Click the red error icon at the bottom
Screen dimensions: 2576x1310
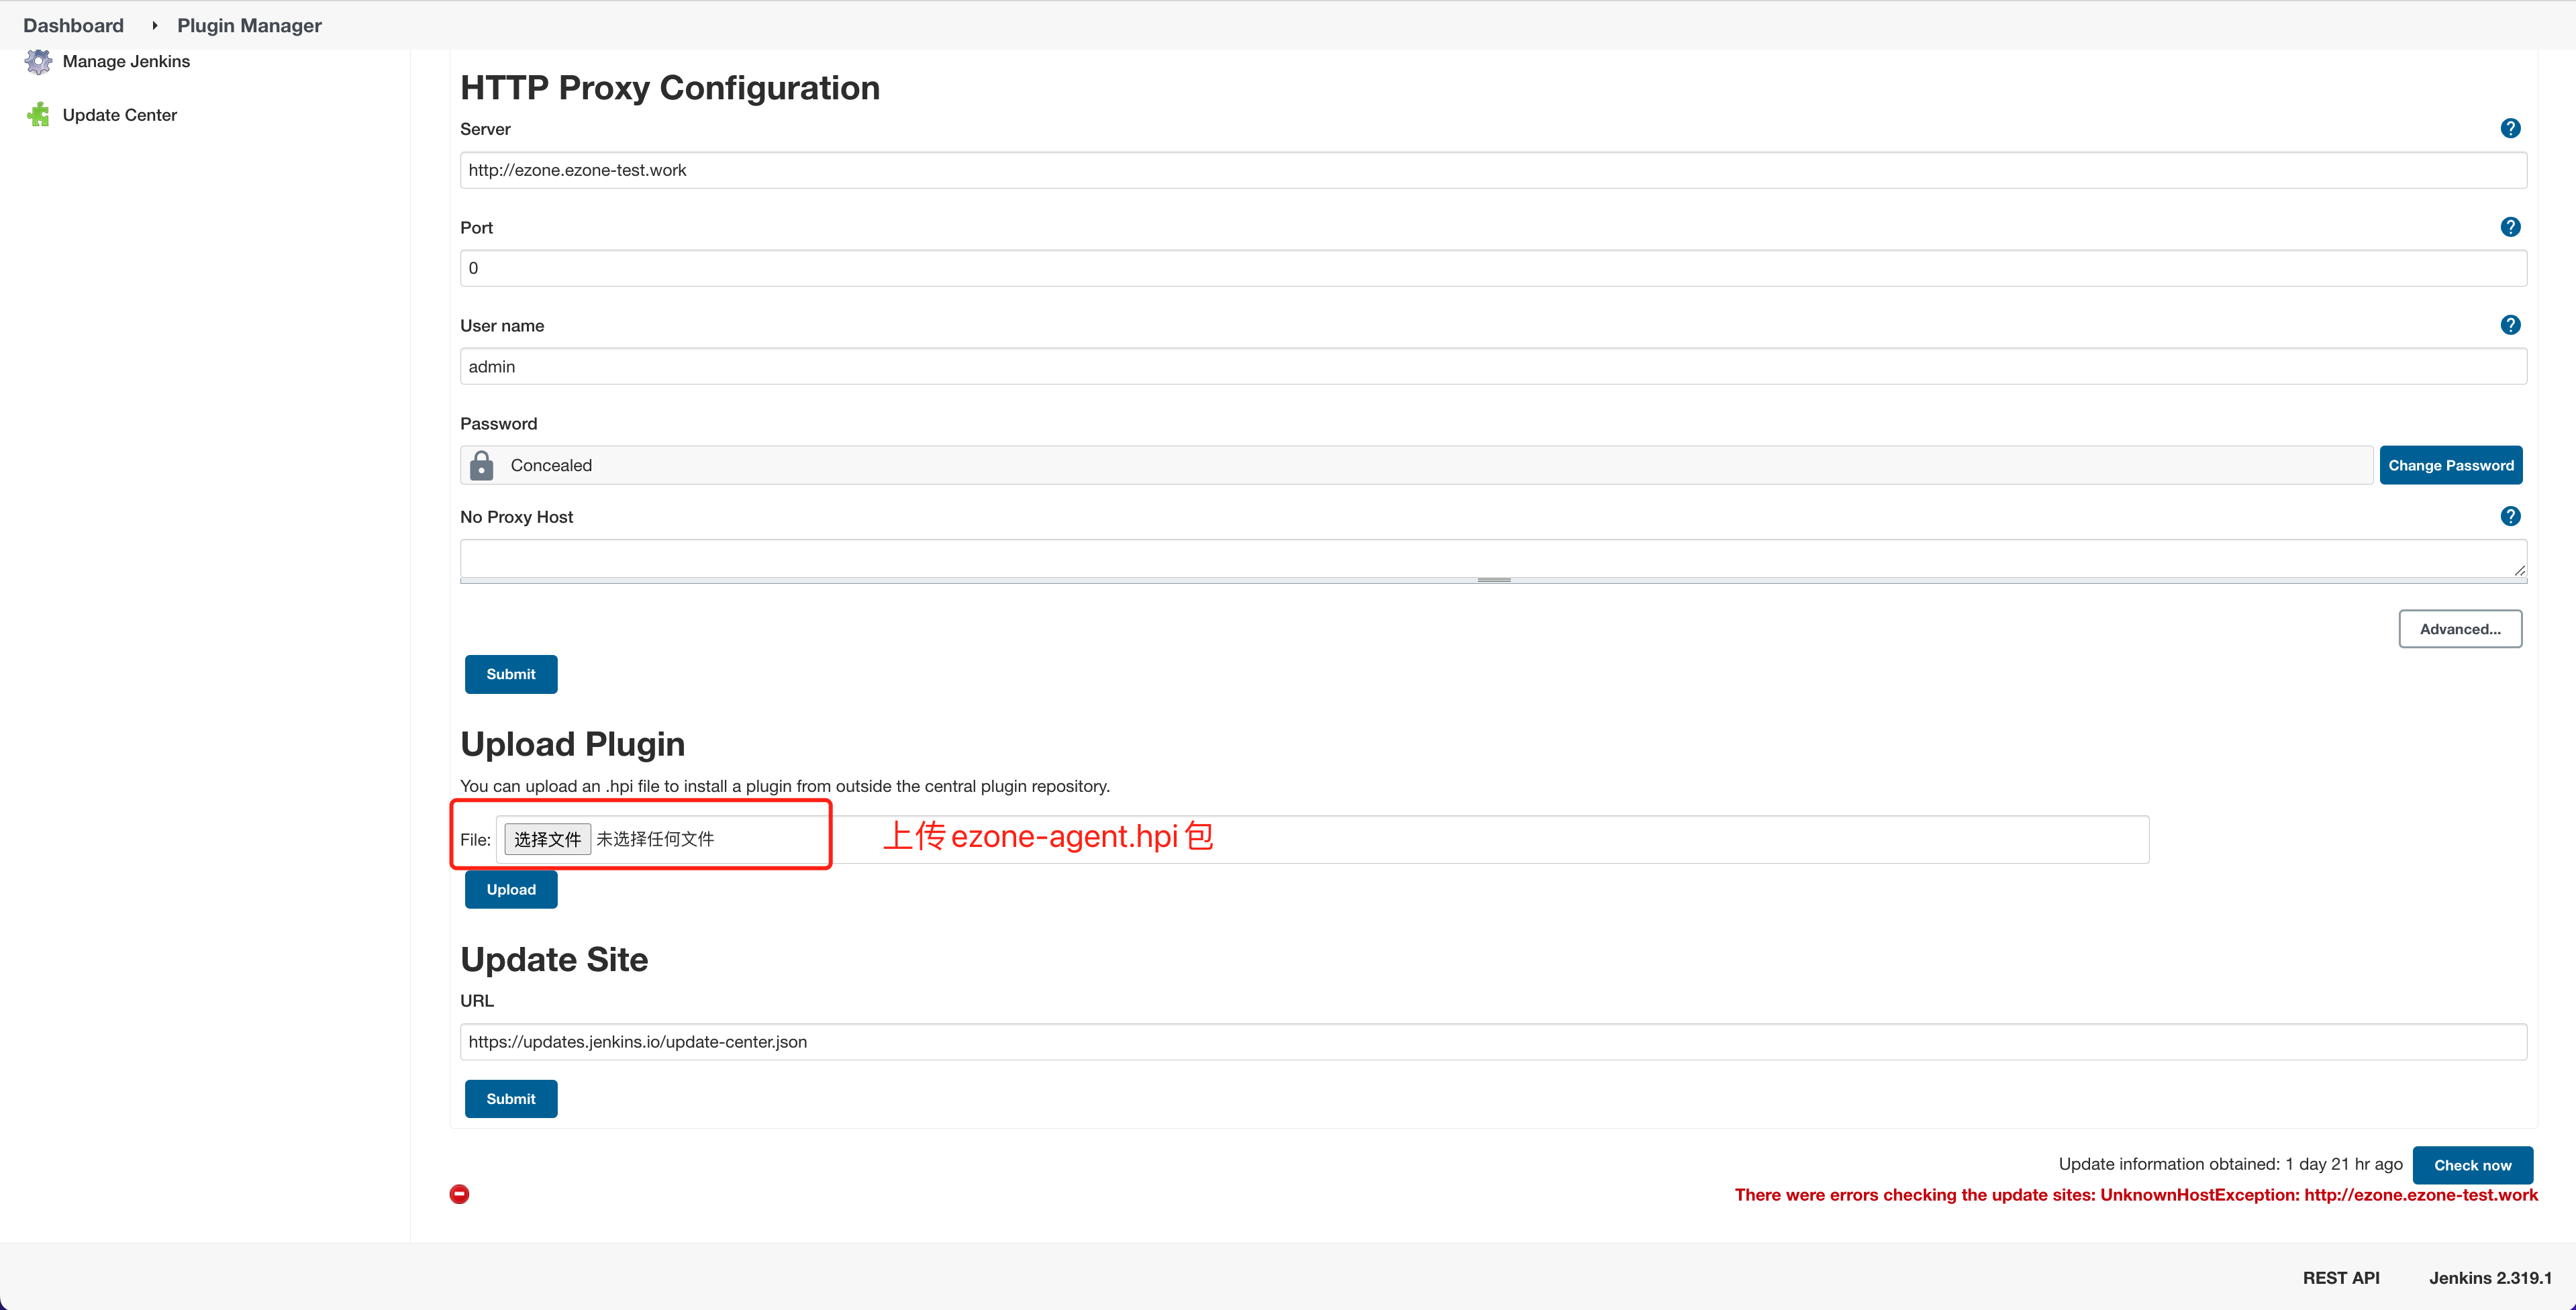pos(459,1194)
